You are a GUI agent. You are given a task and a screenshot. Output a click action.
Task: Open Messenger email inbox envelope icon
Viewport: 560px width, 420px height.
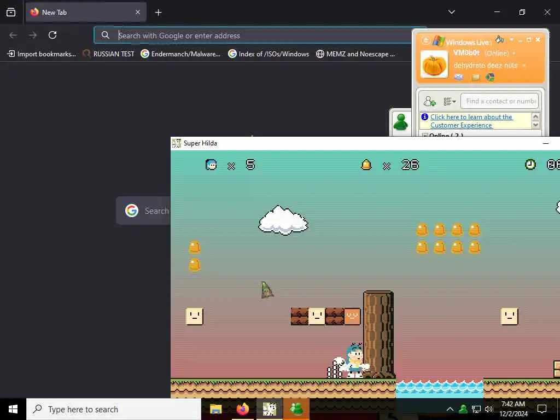[x=459, y=77]
